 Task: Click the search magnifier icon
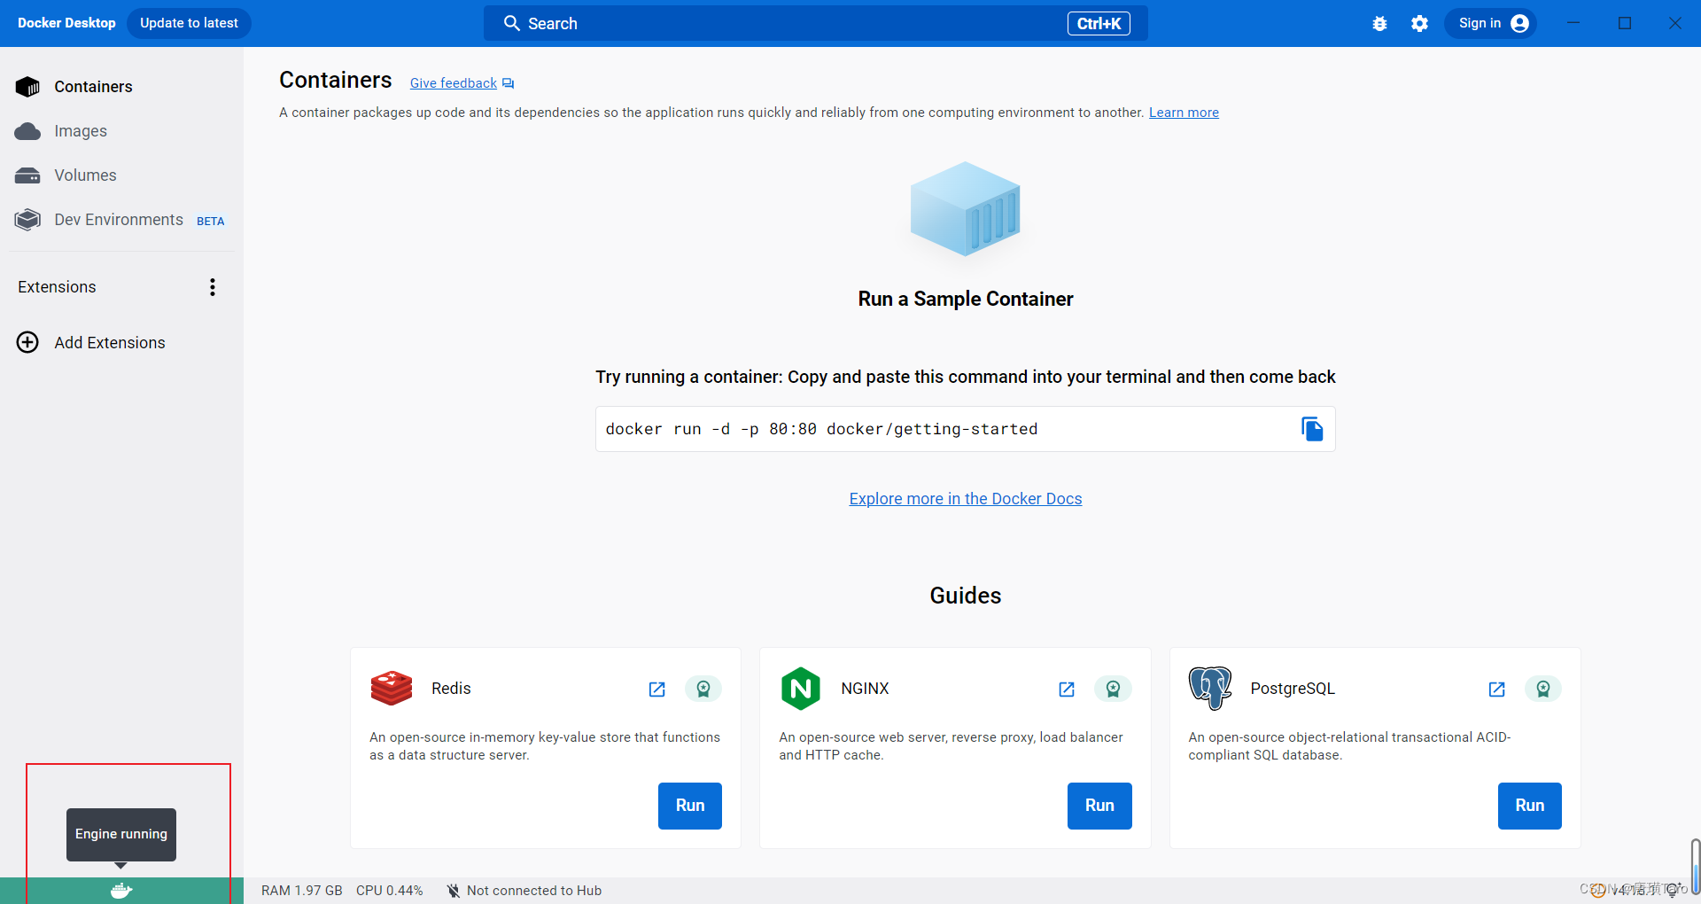click(x=511, y=23)
